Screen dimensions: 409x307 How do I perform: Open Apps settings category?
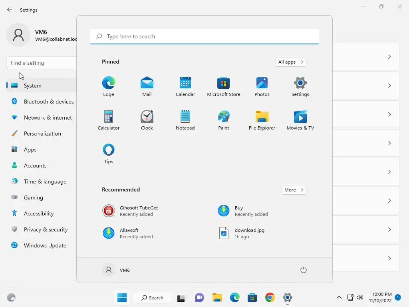[42, 150]
